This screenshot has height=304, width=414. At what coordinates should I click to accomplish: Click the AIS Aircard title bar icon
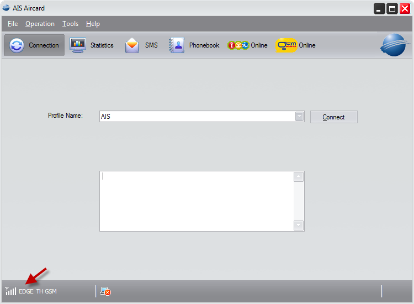click(x=6, y=8)
